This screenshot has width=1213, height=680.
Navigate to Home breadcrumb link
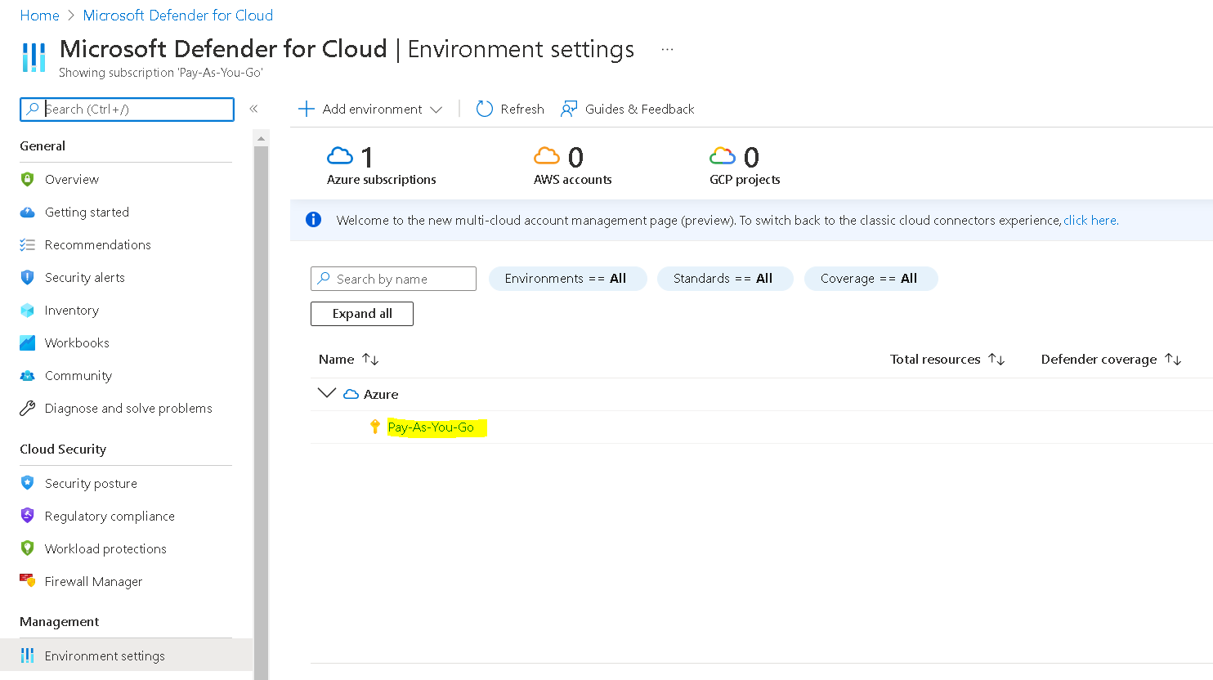(x=39, y=16)
